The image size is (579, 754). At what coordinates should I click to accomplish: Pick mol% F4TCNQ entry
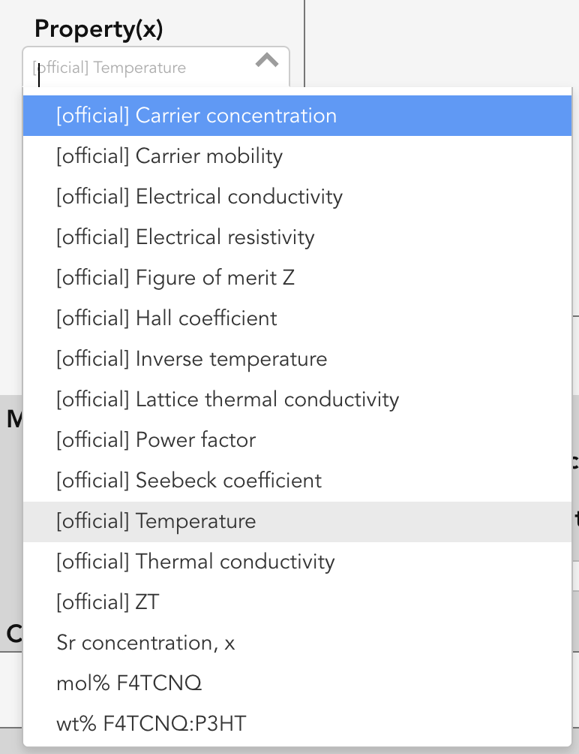coord(297,683)
